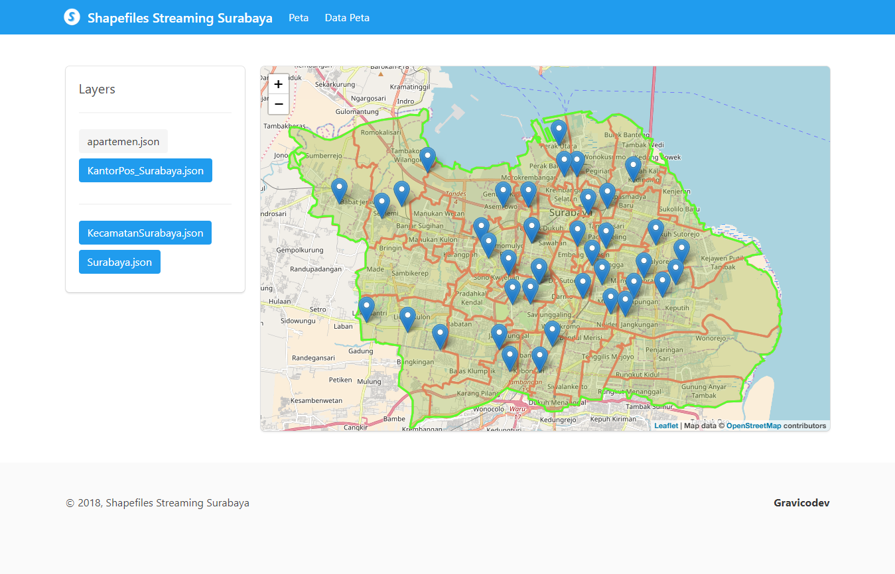Click the Pacarkeling map marker
Viewport: 895px width, 574px height.
coord(606,235)
